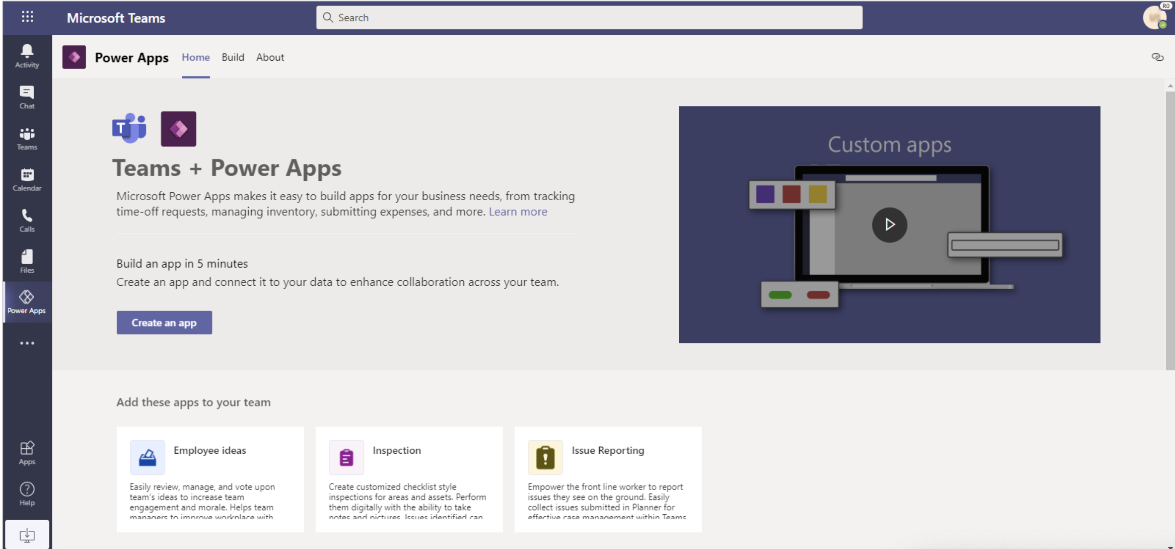Open Help in the sidebar

tap(27, 493)
